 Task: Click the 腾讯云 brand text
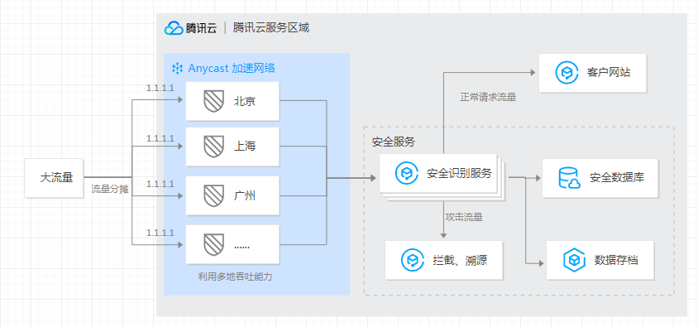(x=202, y=28)
